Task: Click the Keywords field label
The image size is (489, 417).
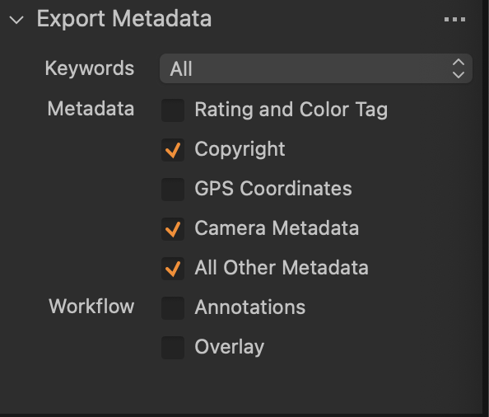Action: pos(90,68)
